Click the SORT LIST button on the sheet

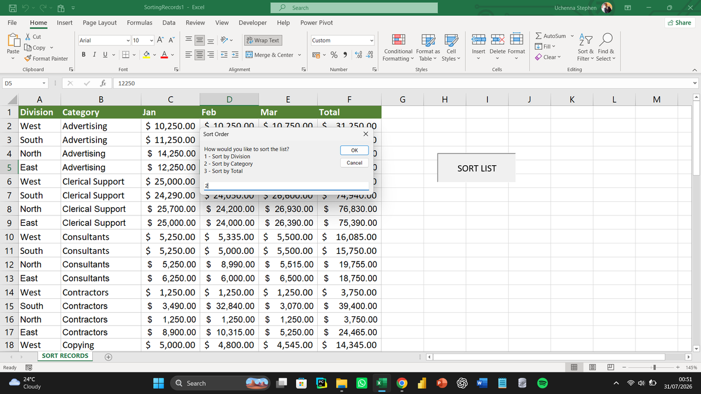[x=477, y=168]
